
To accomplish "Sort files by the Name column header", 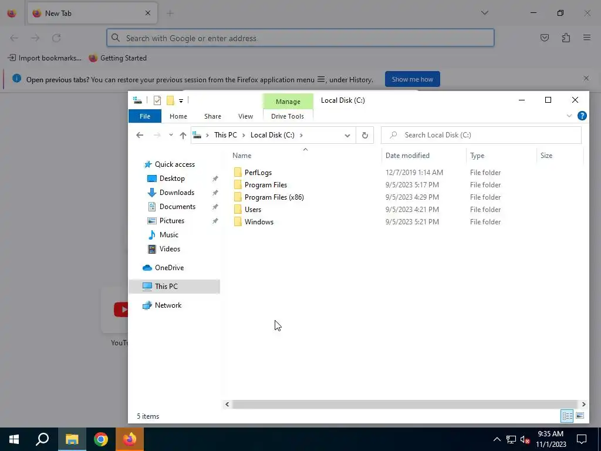I will (x=242, y=156).
